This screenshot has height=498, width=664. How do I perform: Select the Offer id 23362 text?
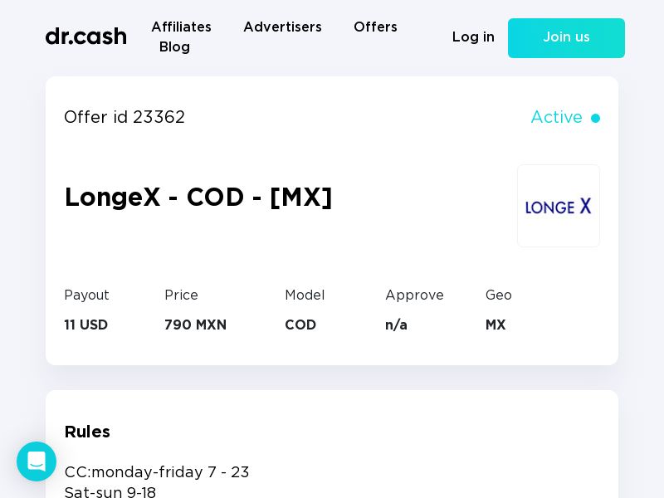pyautogui.click(x=124, y=118)
